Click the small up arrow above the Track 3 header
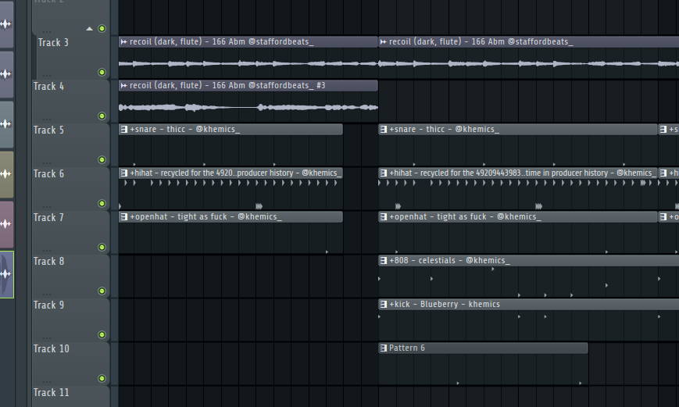679x407 pixels. 89,29
